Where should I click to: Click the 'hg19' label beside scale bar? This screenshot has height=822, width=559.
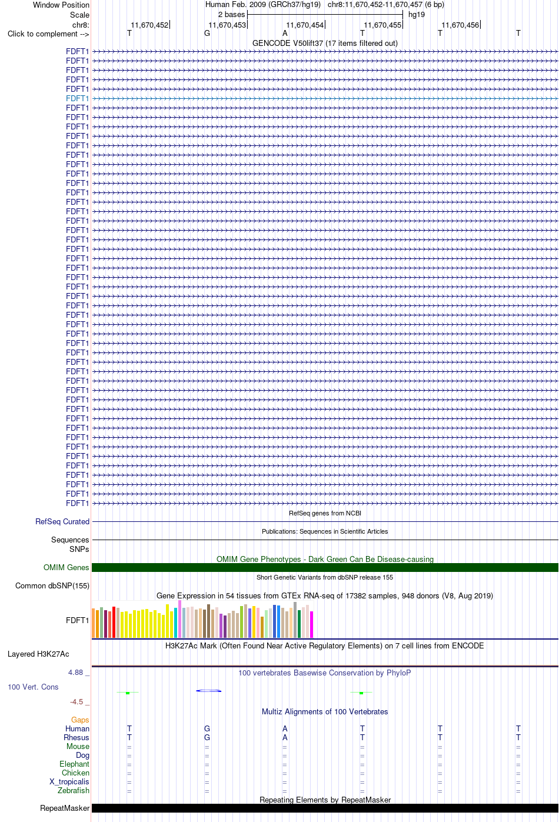(x=417, y=14)
